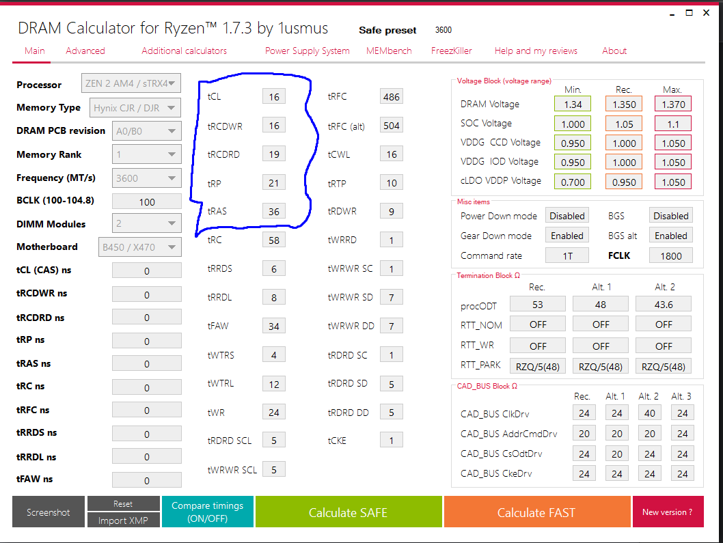Open the About tab
This screenshot has height=543, width=723.
(x=614, y=51)
